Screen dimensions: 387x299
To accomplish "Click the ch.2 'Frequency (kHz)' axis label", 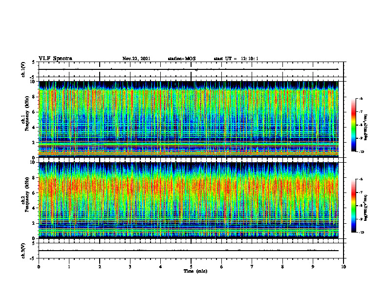I will click(x=27, y=194).
